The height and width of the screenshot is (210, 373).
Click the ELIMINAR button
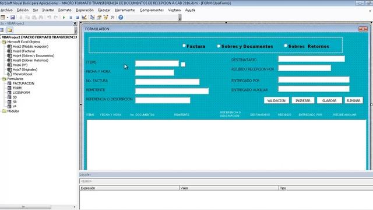pyautogui.click(x=354, y=100)
